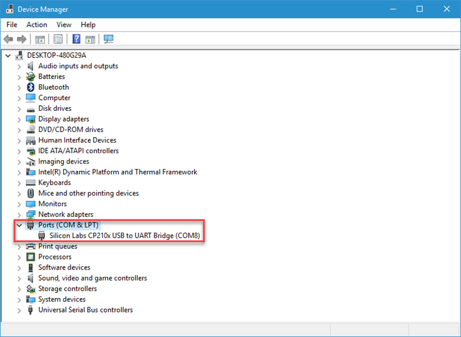Select the DESKTOP-480G29A computer name
461x337 pixels.
57,55
